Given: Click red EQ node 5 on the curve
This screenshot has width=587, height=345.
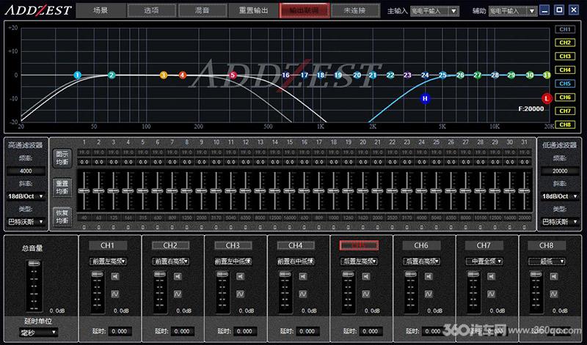Looking at the screenshot, I should (x=233, y=75).
